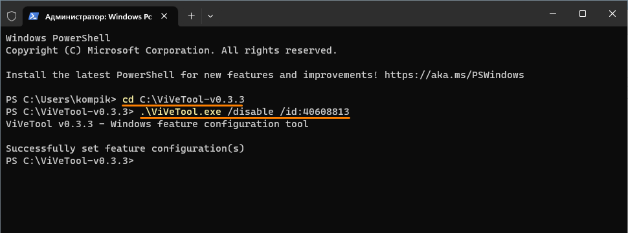This screenshot has width=628, height=233.
Task: Click the administrator shield icon
Action: pyautogui.click(x=12, y=16)
